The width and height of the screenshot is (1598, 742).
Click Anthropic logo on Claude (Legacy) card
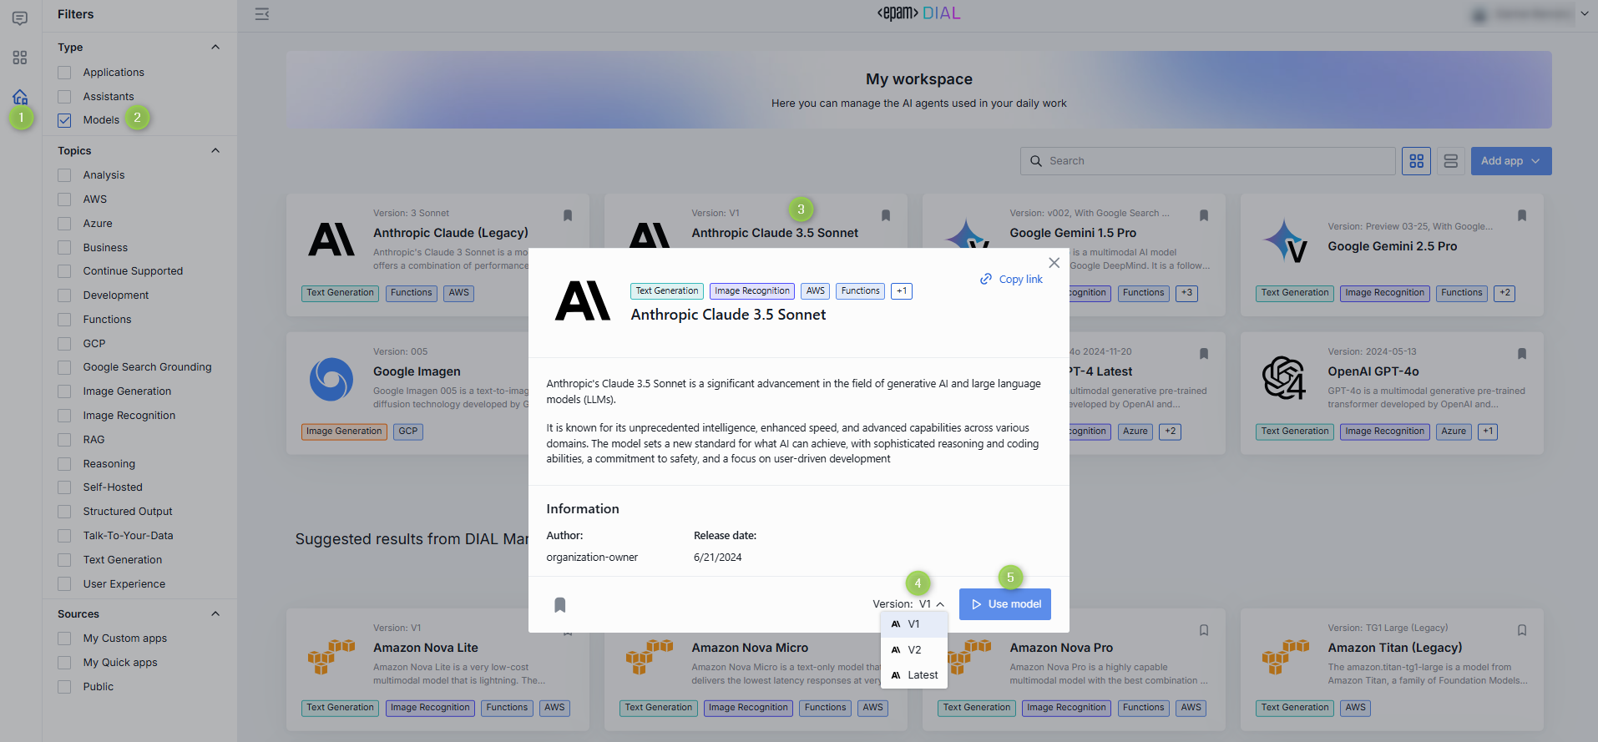pos(331,240)
